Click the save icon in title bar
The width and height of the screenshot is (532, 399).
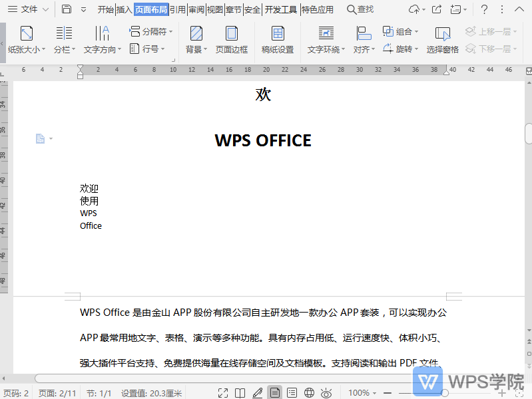click(x=67, y=9)
